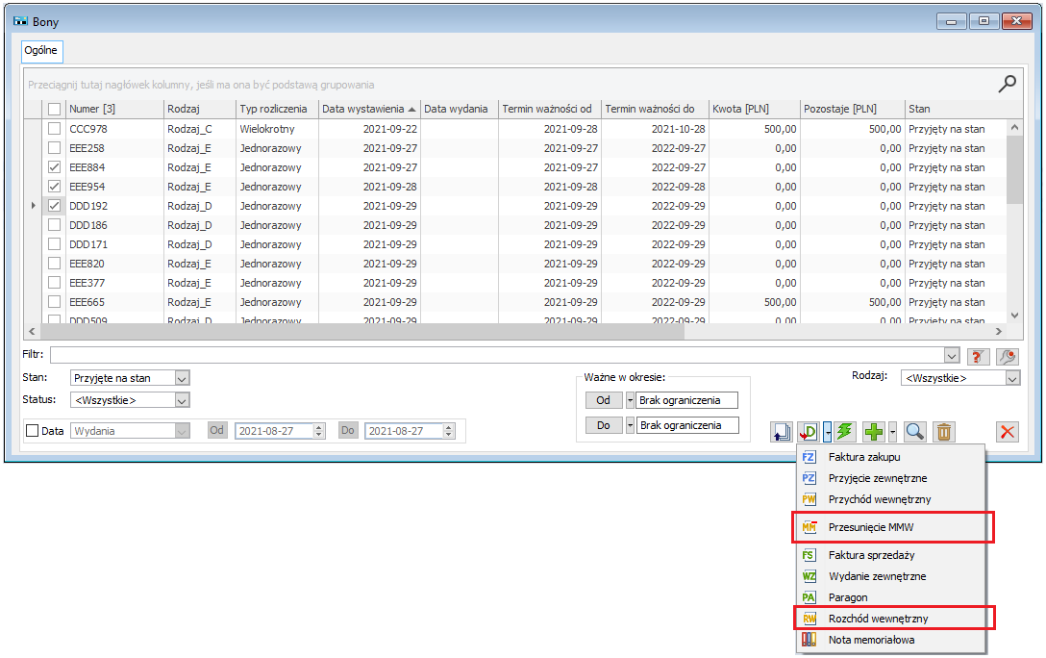Click the Od button in Ważne w okresie
Screen dimensions: 1046x658
pyautogui.click(x=603, y=400)
